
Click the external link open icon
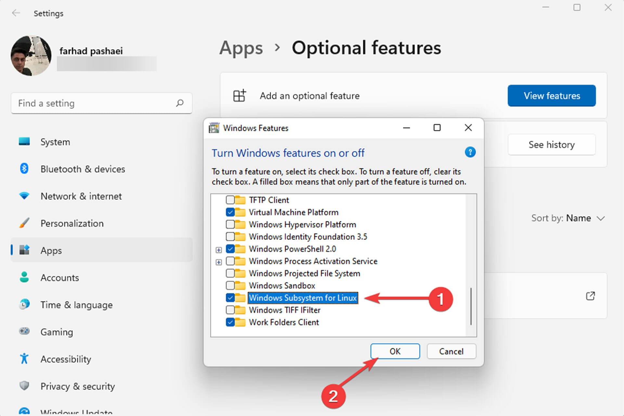(x=590, y=296)
